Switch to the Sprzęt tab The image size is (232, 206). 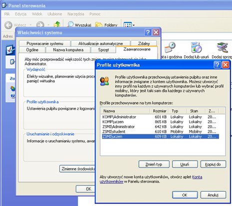pos(103,50)
